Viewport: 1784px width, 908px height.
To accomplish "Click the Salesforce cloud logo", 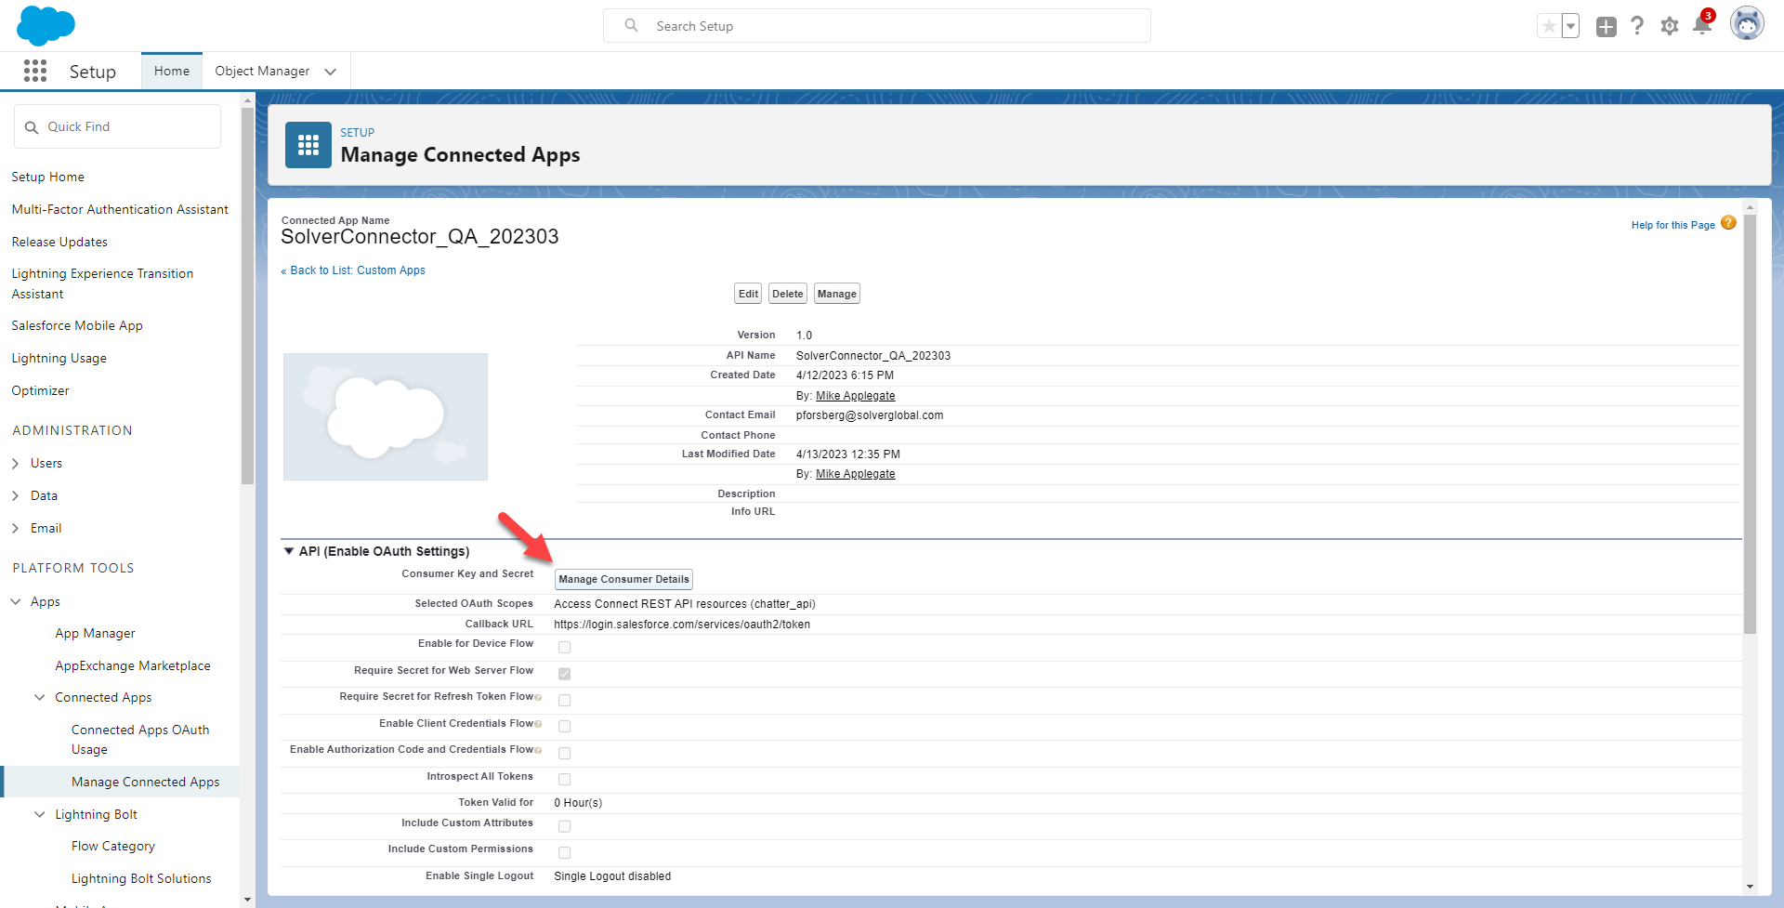I will pyautogui.click(x=46, y=25).
